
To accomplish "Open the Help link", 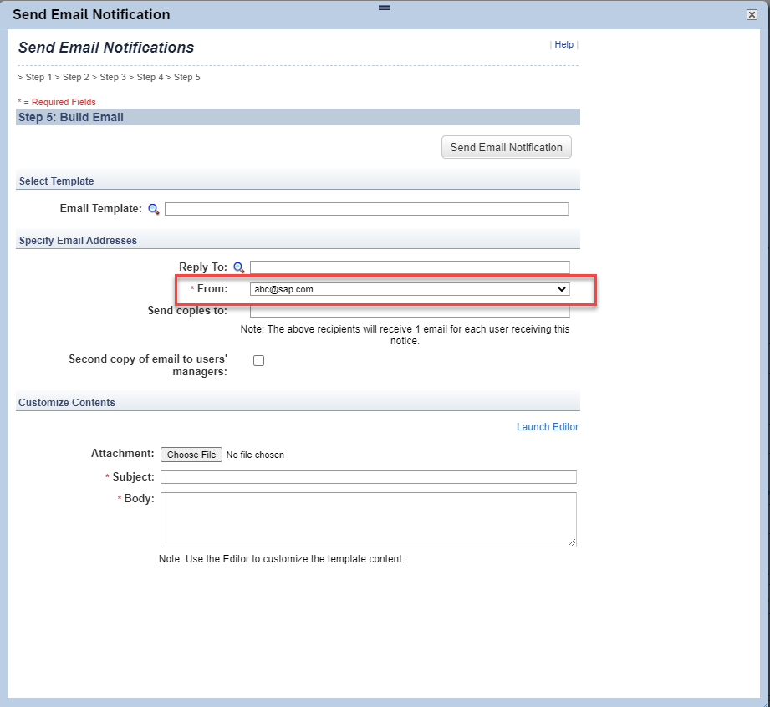I will click(563, 44).
